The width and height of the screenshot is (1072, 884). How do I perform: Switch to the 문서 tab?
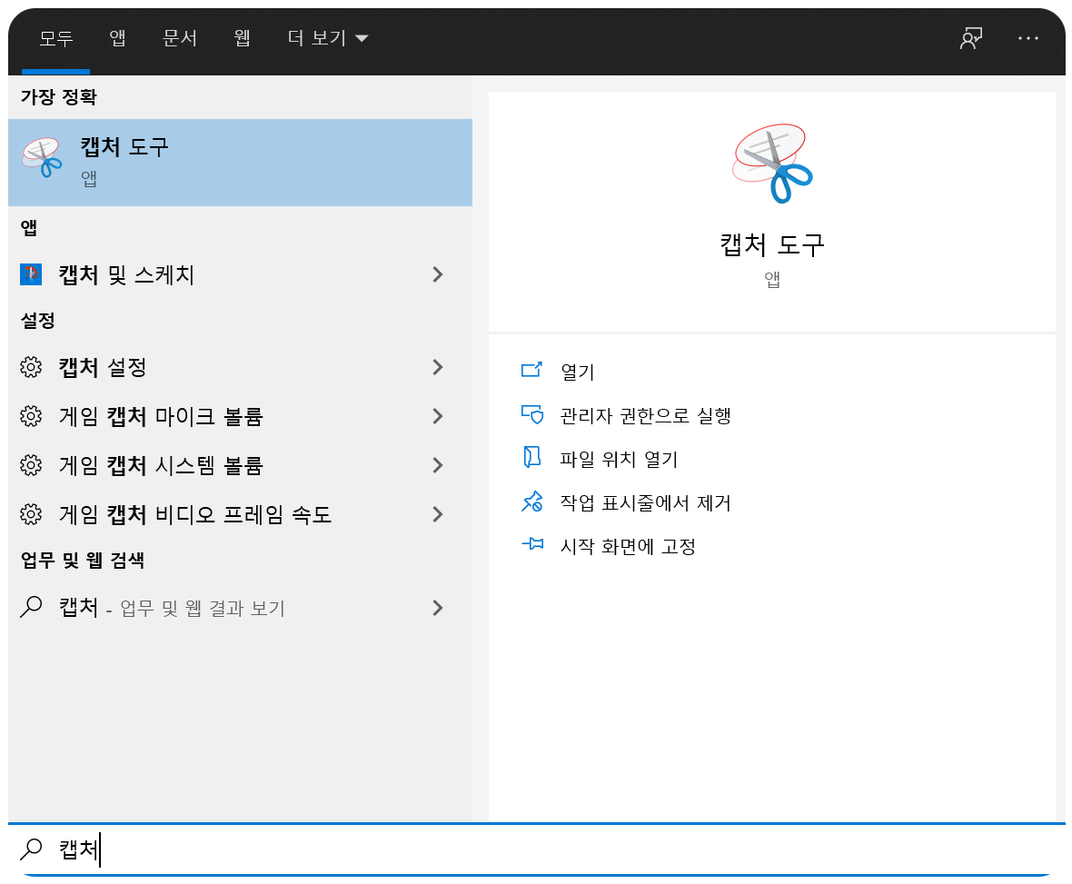coord(180,38)
